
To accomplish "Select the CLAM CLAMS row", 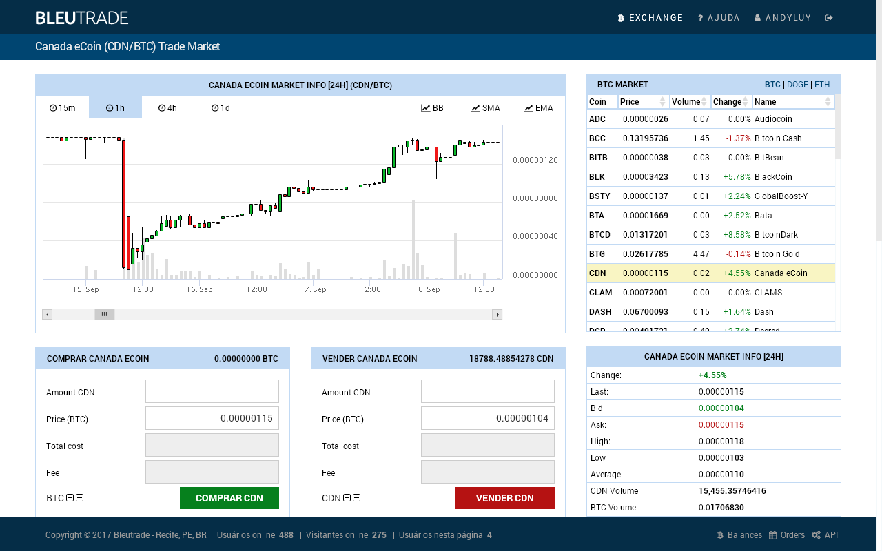I will (x=711, y=293).
